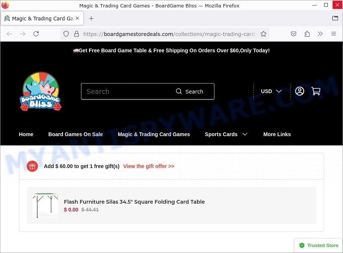Click the Trusted Store badge
The width and height of the screenshot is (343, 253).
coord(319,245)
